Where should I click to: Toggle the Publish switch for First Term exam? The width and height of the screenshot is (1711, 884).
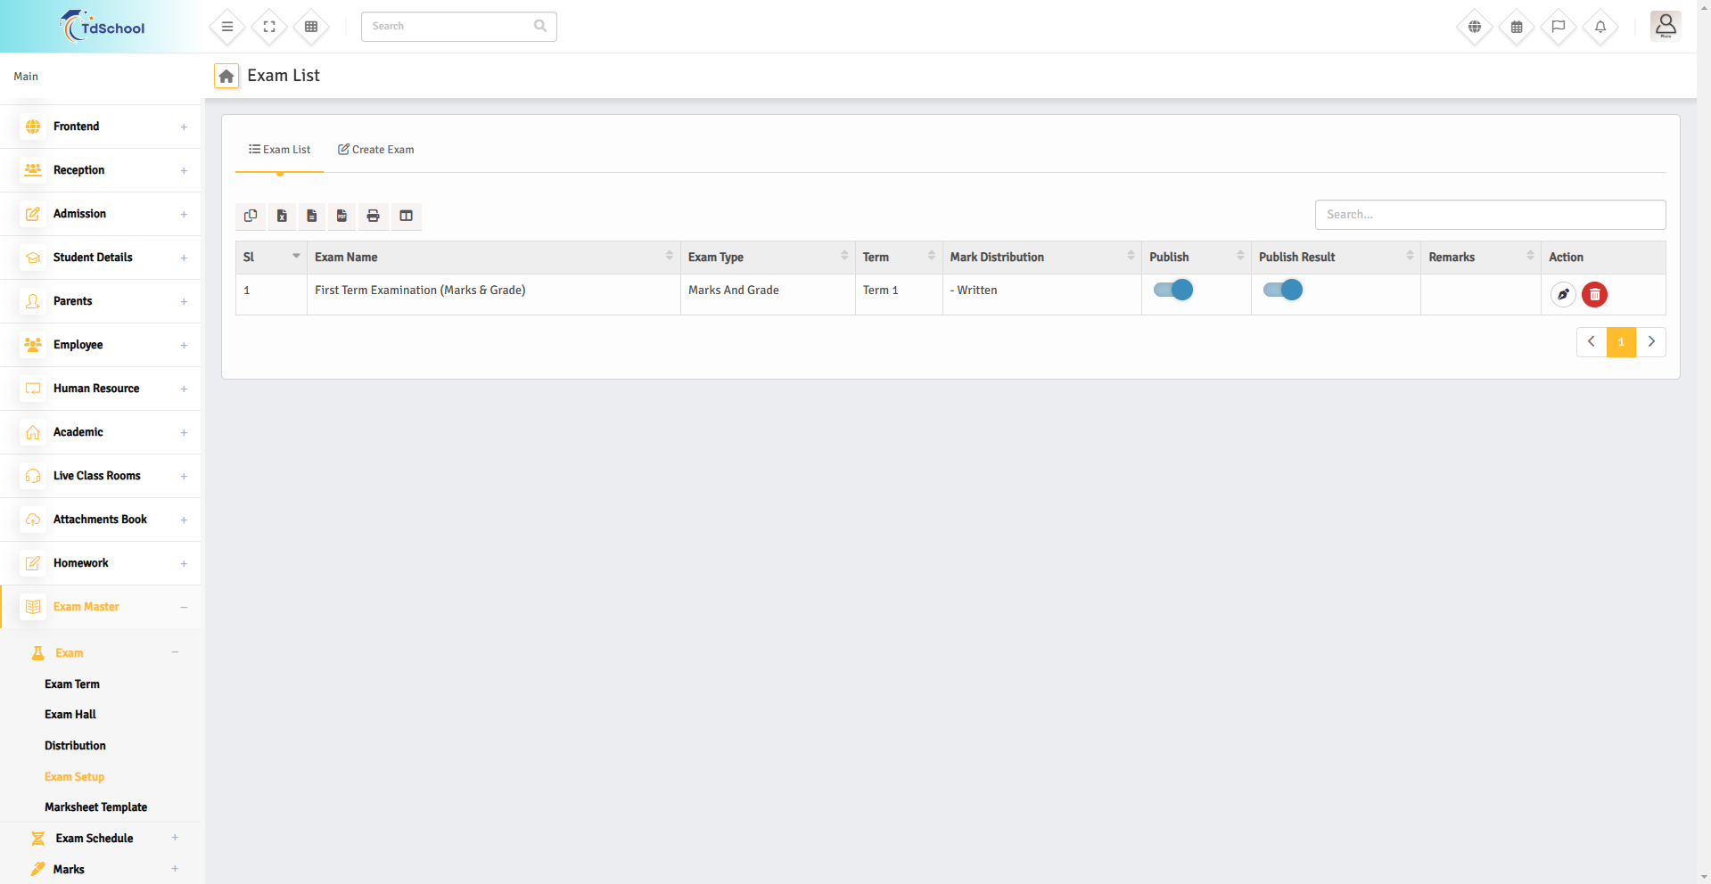point(1172,290)
